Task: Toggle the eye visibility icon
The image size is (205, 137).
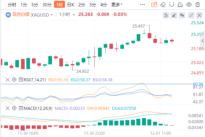Action: point(189,5)
